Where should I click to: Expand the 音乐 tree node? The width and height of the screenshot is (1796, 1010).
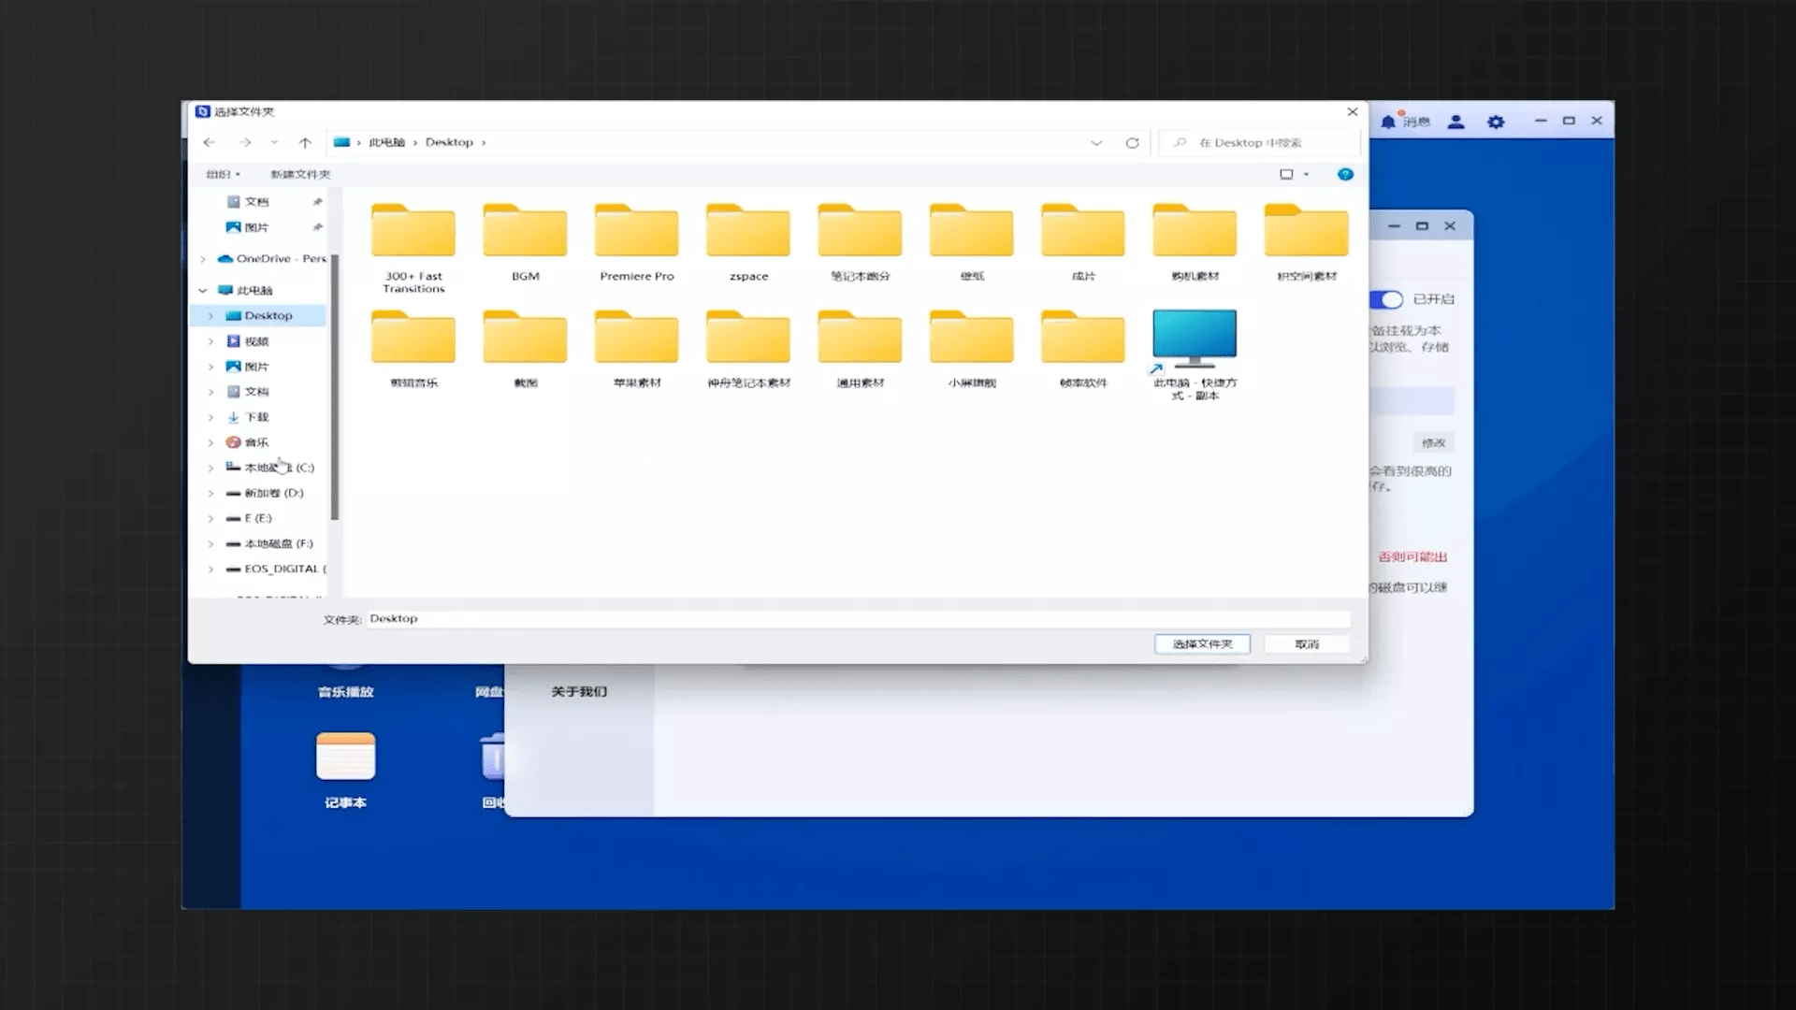click(x=211, y=442)
